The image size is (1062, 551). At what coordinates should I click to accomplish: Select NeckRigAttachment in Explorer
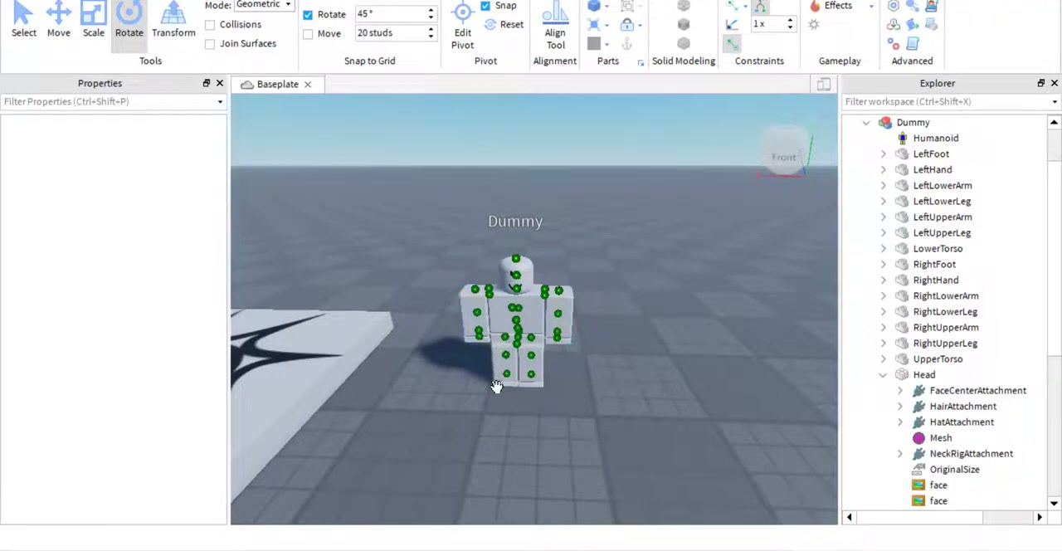pos(971,454)
